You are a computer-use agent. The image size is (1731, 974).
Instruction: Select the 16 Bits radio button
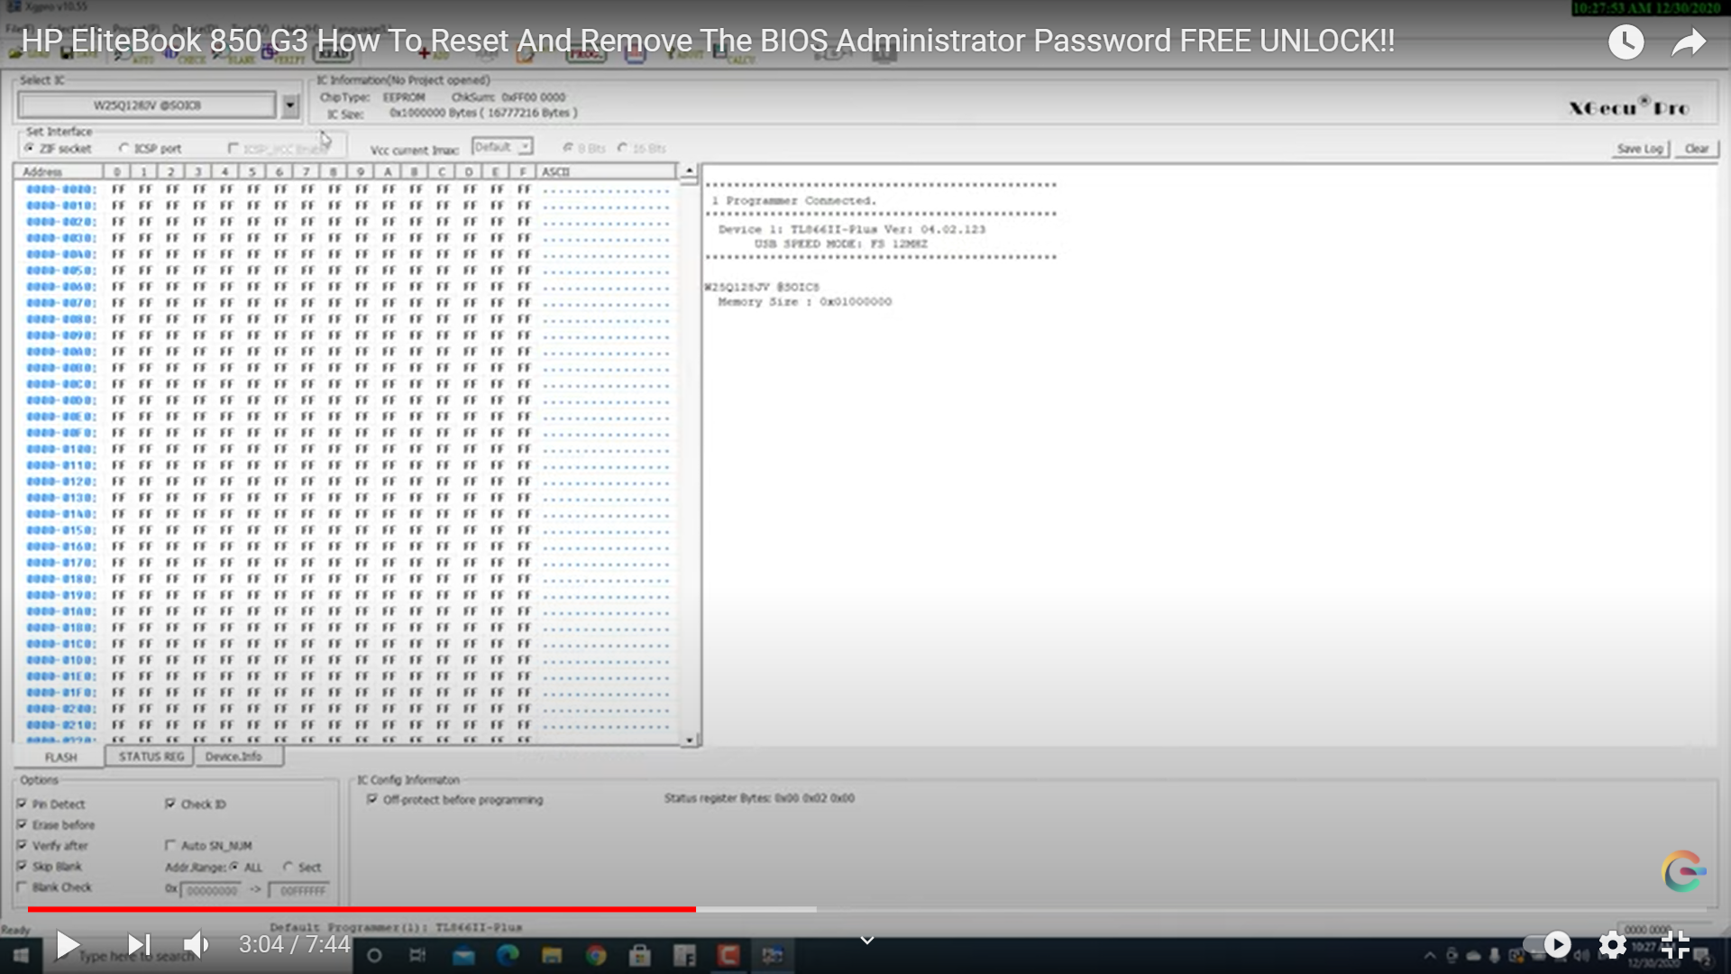pos(623,148)
